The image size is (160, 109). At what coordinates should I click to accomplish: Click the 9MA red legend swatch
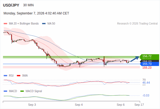(18, 76)
